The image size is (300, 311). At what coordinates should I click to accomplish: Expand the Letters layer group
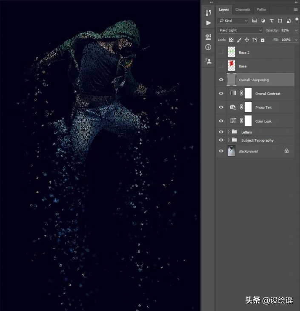click(x=229, y=132)
